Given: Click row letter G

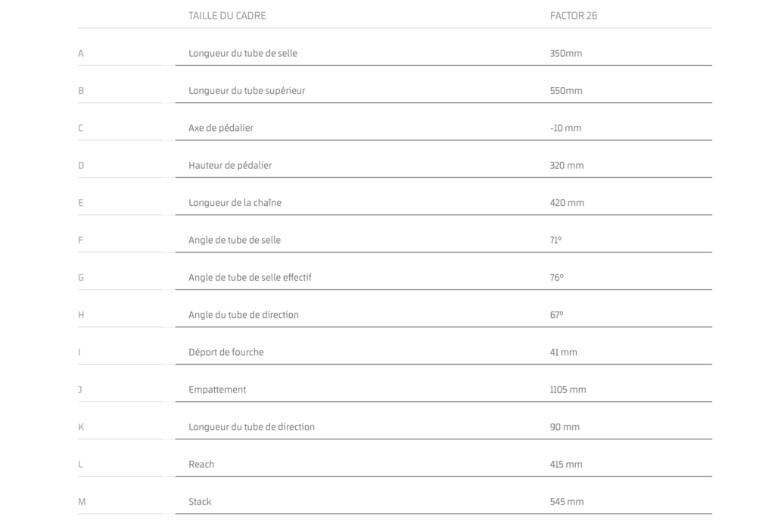Looking at the screenshot, I should [81, 278].
